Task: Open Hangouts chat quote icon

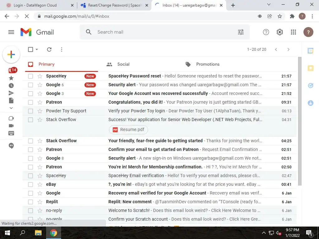Action: (11, 146)
